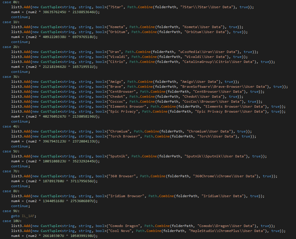Click the "MapleStudio\\ChromePlus\\User Data" path string
This screenshot has height=239, width=296.
[x=227, y=231]
